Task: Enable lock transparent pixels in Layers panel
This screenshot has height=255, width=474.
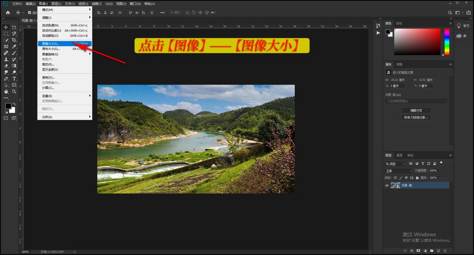Action: 396,178
